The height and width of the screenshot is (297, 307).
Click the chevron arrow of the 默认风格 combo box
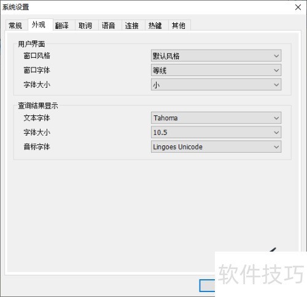click(x=276, y=56)
